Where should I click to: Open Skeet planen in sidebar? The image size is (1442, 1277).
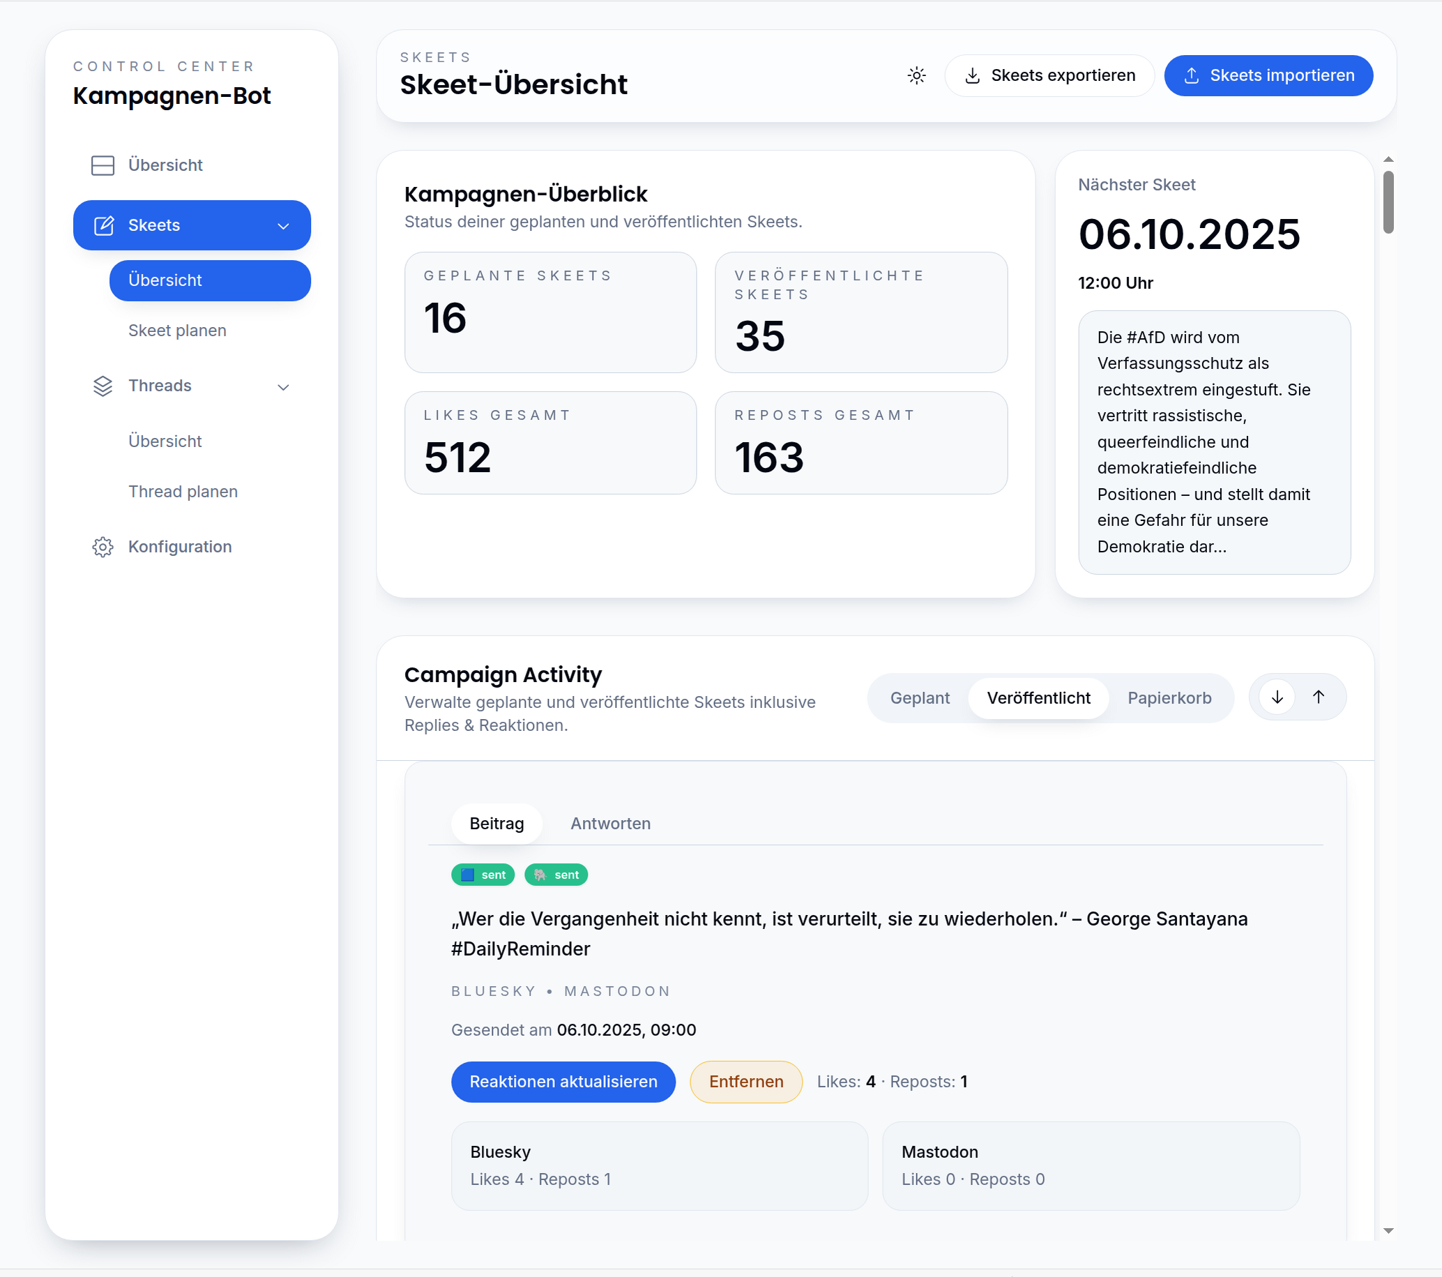(x=177, y=330)
